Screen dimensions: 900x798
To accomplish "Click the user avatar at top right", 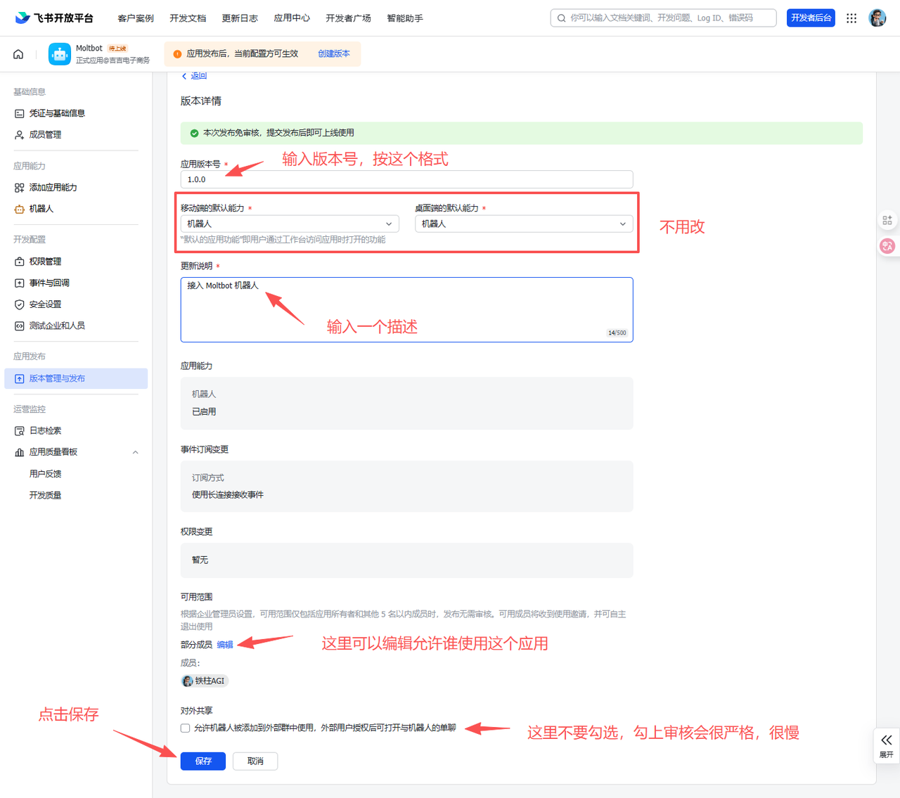I will (x=877, y=18).
